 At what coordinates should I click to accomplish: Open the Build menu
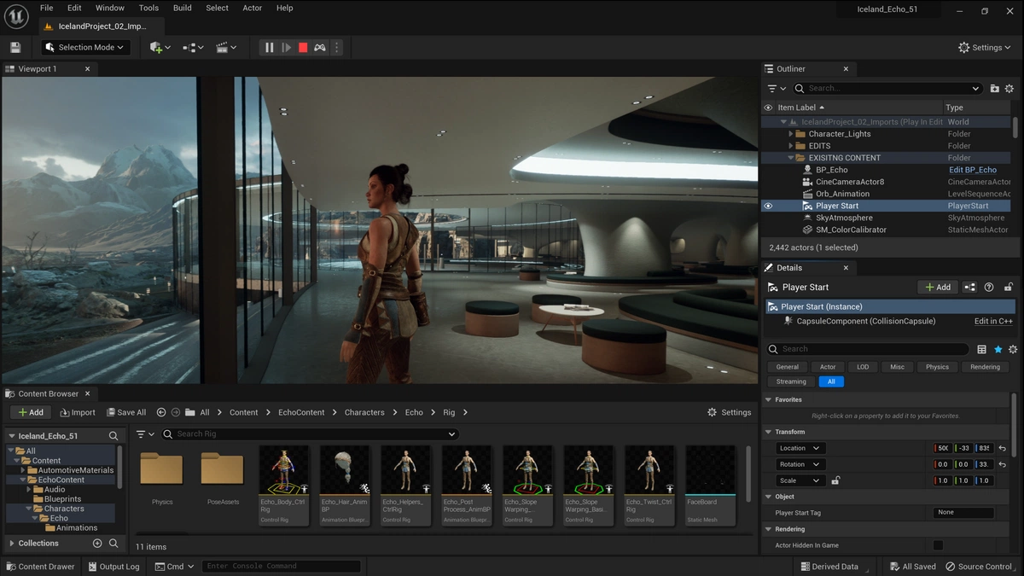[182, 8]
